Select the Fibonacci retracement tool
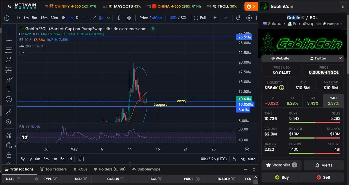Screen dimensions: 349x185 click(9, 50)
